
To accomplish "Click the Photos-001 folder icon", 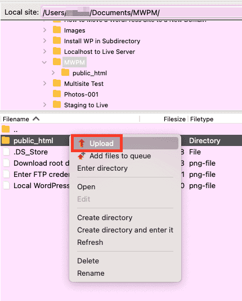I will [x=57, y=94].
